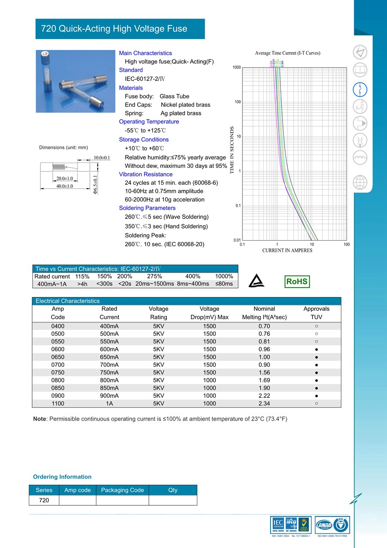
Task: Click the IEC certification logo
Action: click(x=278, y=525)
